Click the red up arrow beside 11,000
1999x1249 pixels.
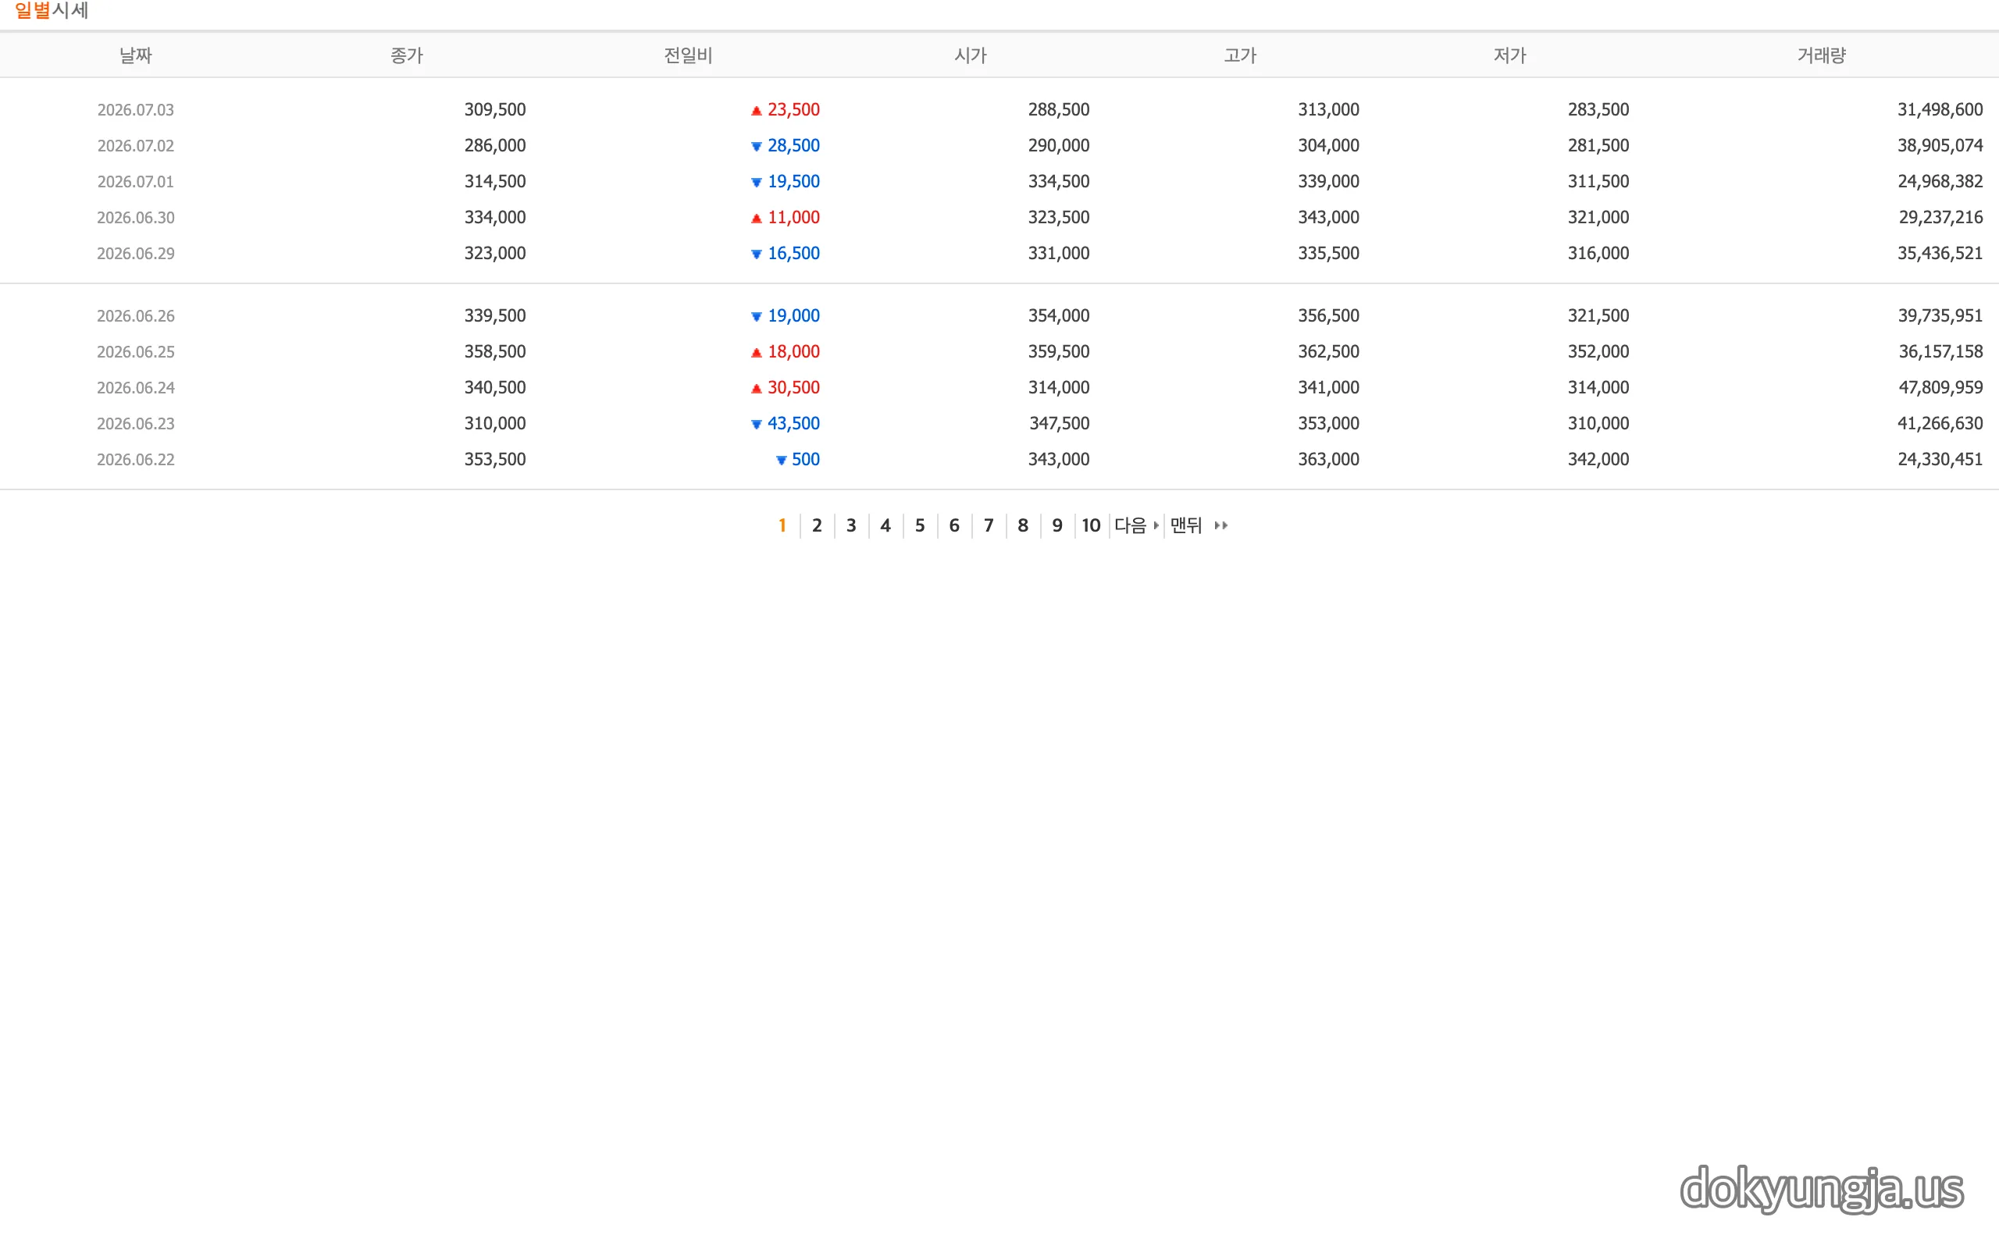tap(756, 219)
